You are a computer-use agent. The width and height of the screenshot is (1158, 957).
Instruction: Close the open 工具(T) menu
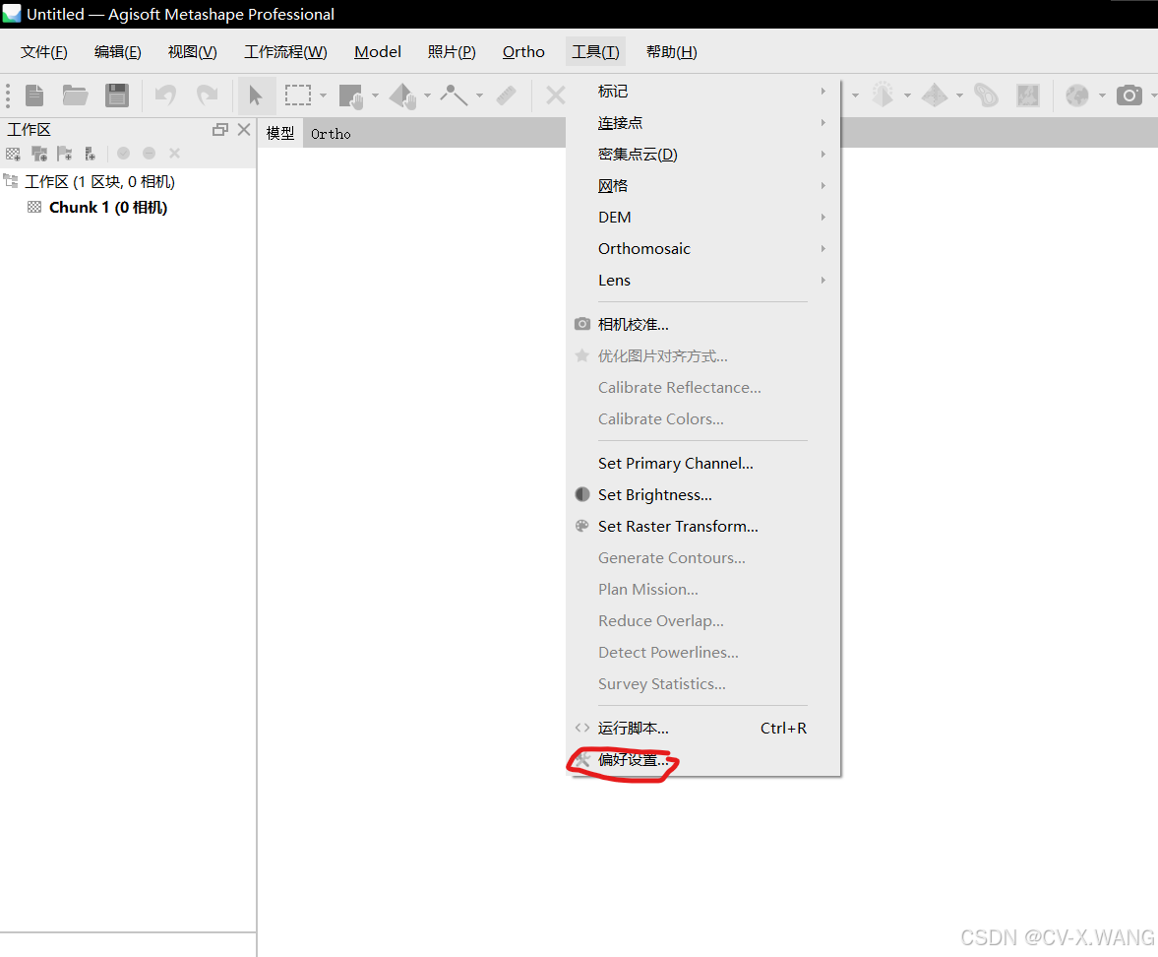pos(595,52)
